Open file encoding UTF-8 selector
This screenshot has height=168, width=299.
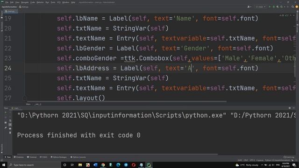252,160
